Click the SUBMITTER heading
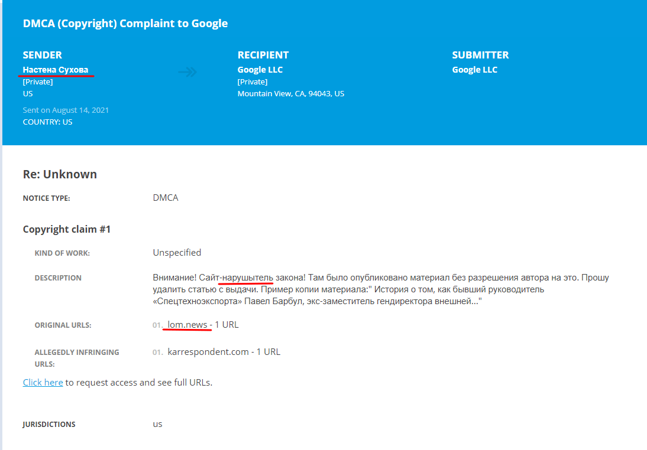Image resolution: width=647 pixels, height=450 pixels. (480, 56)
